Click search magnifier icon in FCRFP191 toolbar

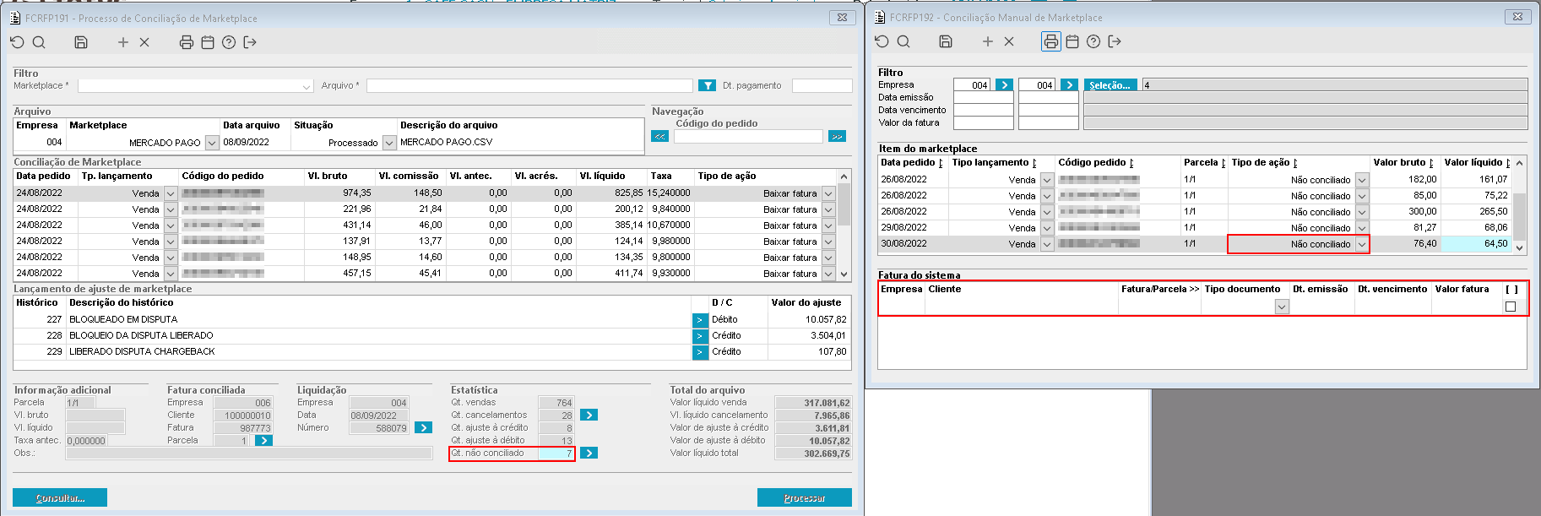tap(39, 42)
